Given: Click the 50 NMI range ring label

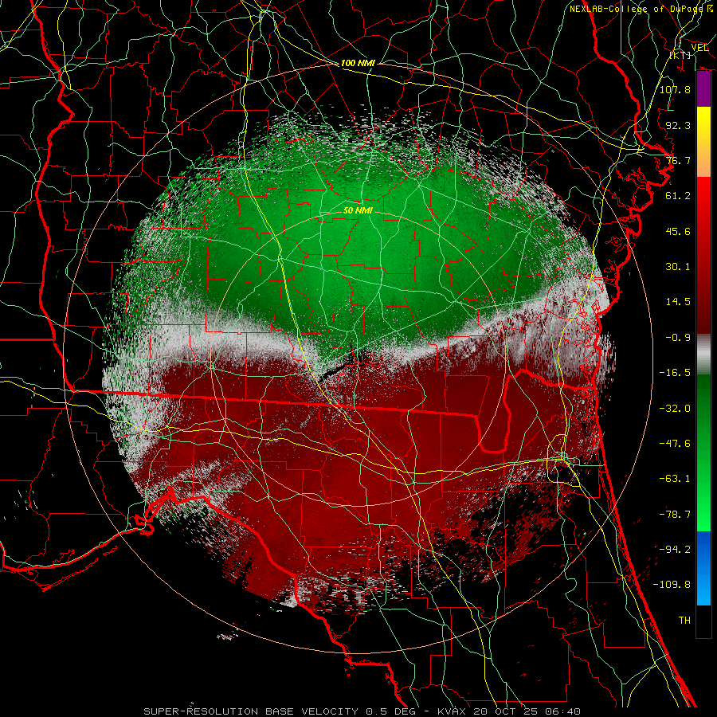Looking at the screenshot, I should point(358,210).
